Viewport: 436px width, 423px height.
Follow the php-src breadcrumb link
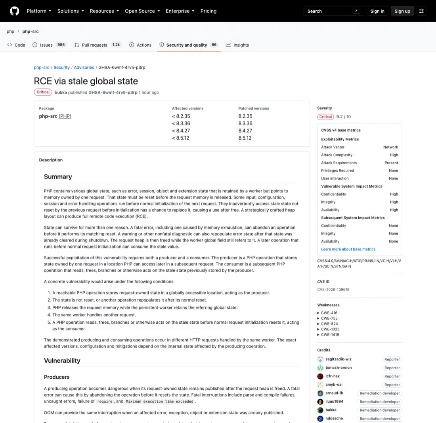click(42, 67)
